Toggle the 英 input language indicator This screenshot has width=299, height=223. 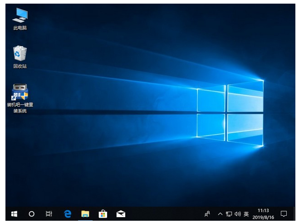246,213
